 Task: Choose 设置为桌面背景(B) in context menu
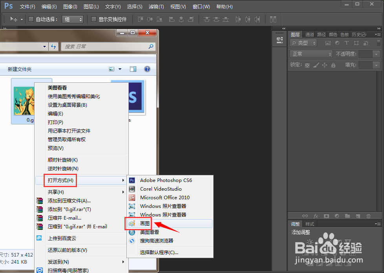coord(82,105)
